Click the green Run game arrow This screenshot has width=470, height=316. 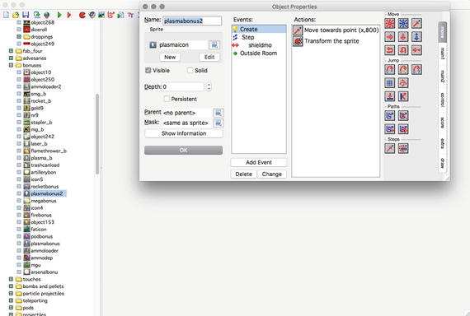(59, 15)
